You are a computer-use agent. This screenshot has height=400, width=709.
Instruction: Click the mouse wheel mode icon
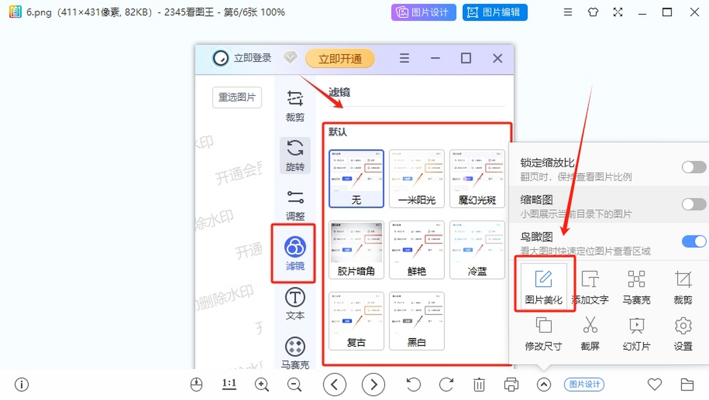click(196, 385)
